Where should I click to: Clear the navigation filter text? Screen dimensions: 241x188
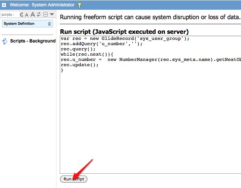coord(22,15)
